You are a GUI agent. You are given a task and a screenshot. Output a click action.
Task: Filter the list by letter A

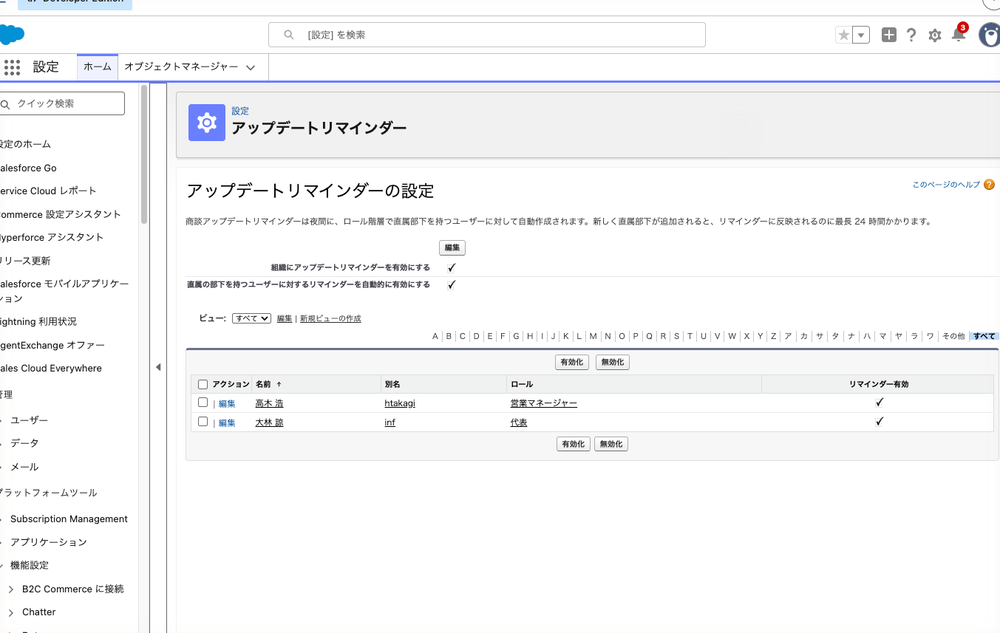pyautogui.click(x=435, y=336)
